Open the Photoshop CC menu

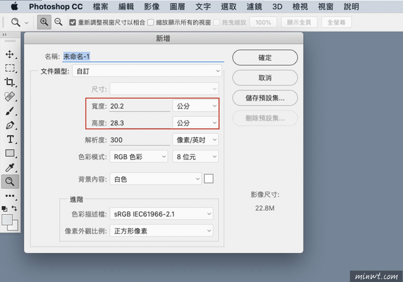(x=56, y=7)
